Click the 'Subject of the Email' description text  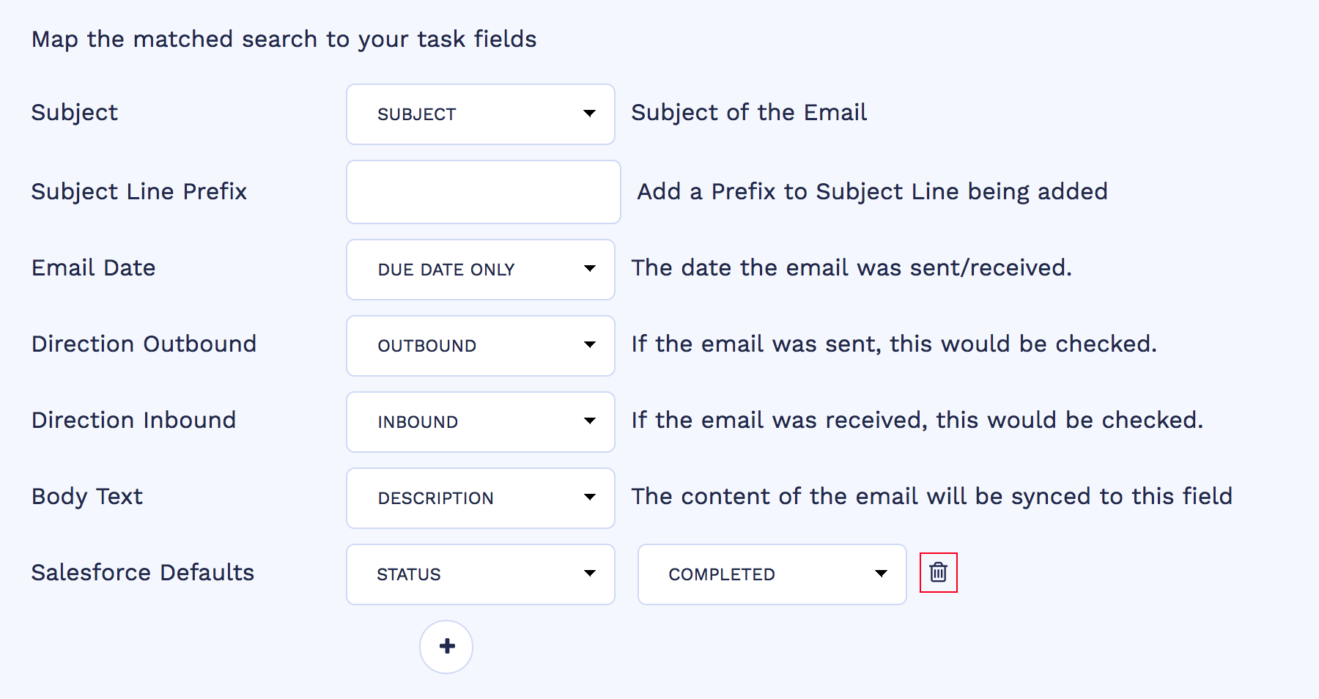[749, 113]
